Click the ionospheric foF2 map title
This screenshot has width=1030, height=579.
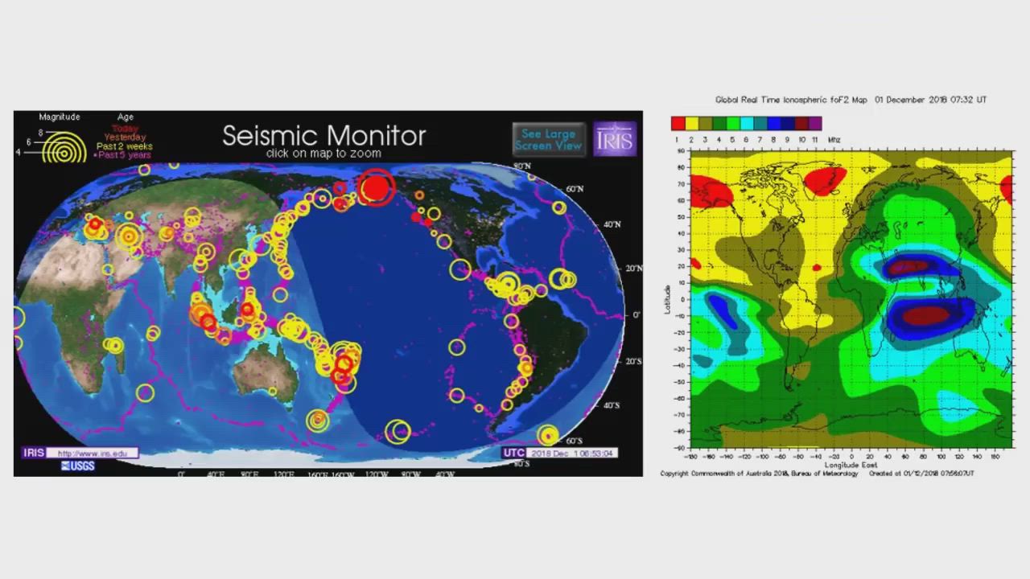coord(851,100)
